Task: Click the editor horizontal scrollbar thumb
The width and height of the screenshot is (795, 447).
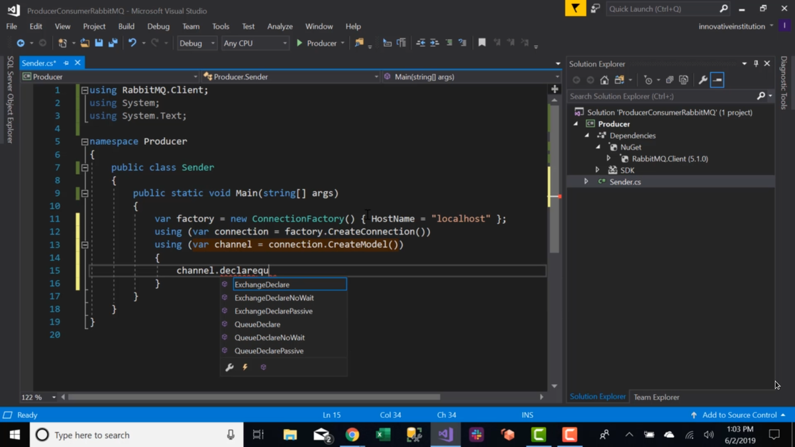Action: pyautogui.click(x=254, y=397)
